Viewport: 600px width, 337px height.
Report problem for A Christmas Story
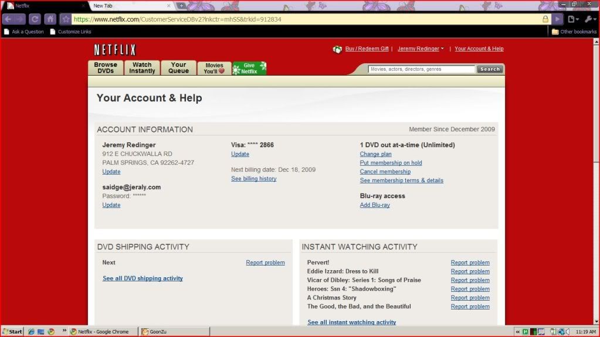(x=470, y=298)
